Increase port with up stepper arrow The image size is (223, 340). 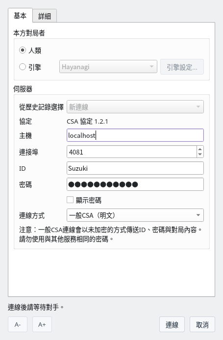(x=200, y=149)
